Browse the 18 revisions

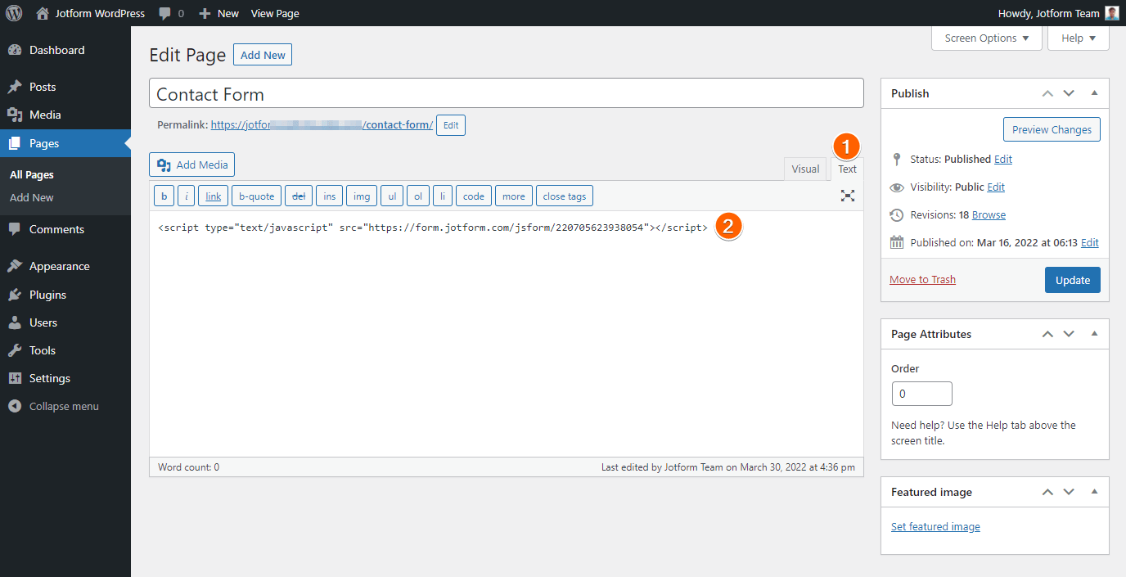[989, 214]
